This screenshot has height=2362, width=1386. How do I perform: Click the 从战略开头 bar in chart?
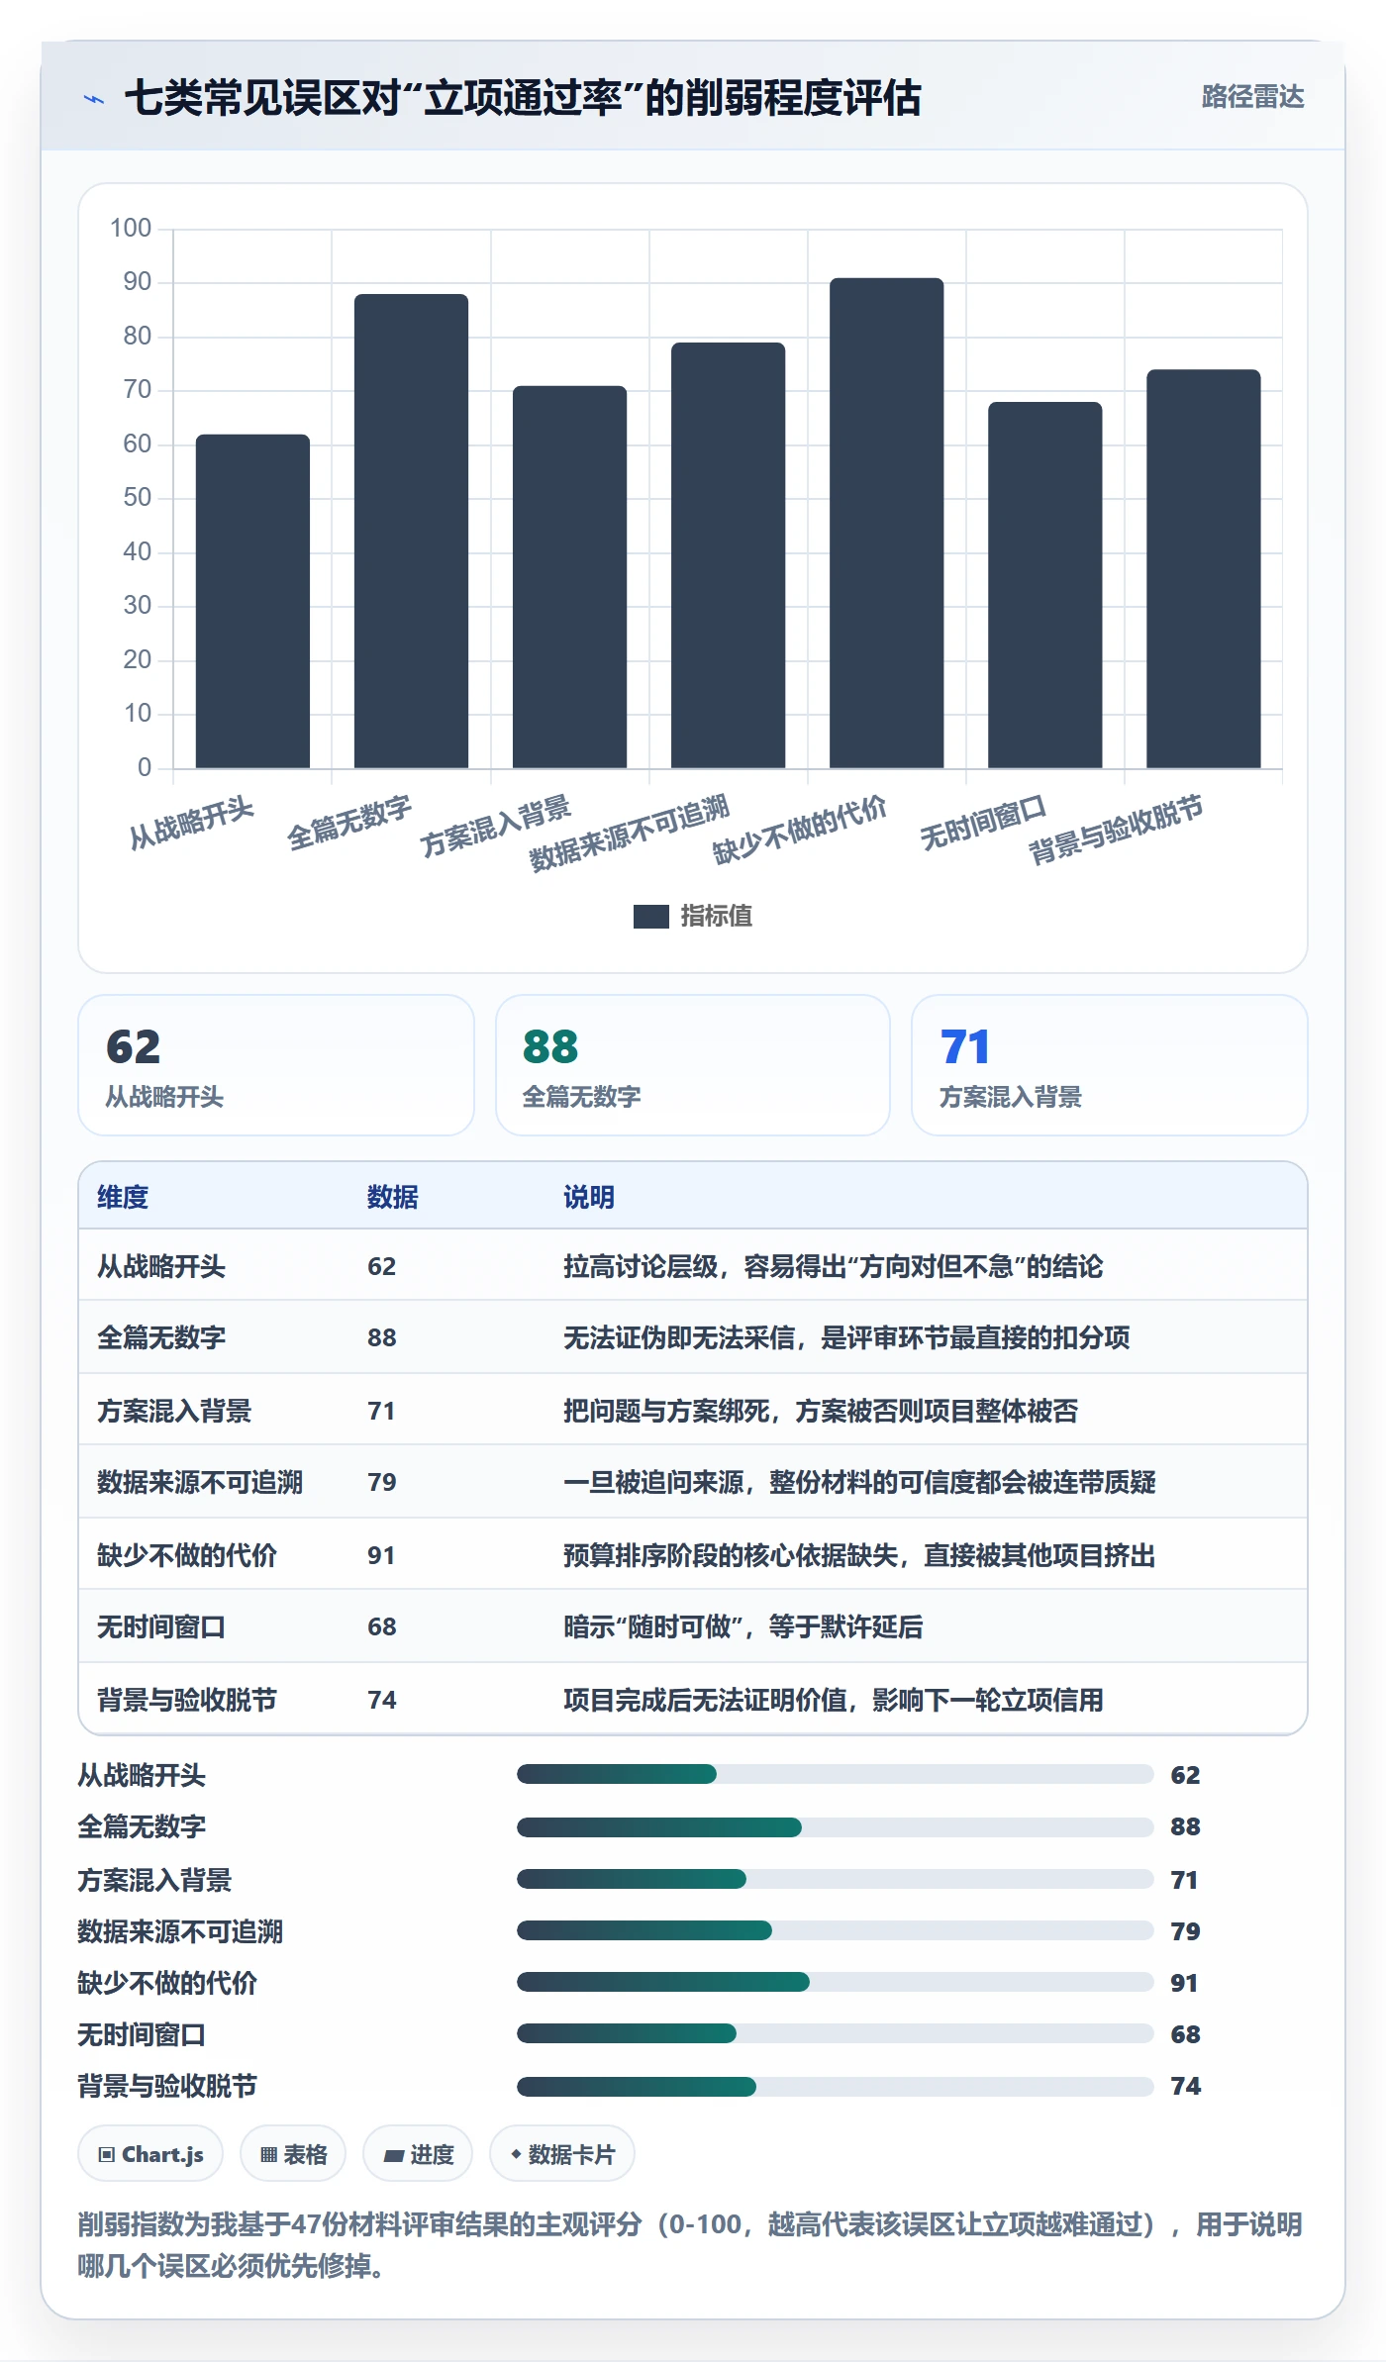tap(252, 601)
